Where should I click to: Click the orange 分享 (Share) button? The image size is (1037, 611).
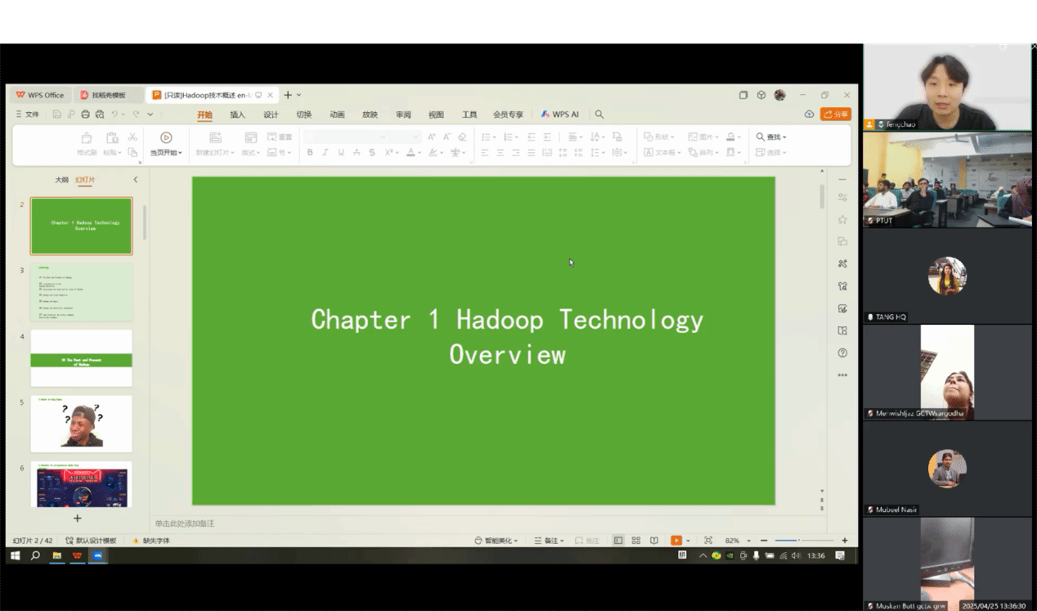tap(836, 115)
